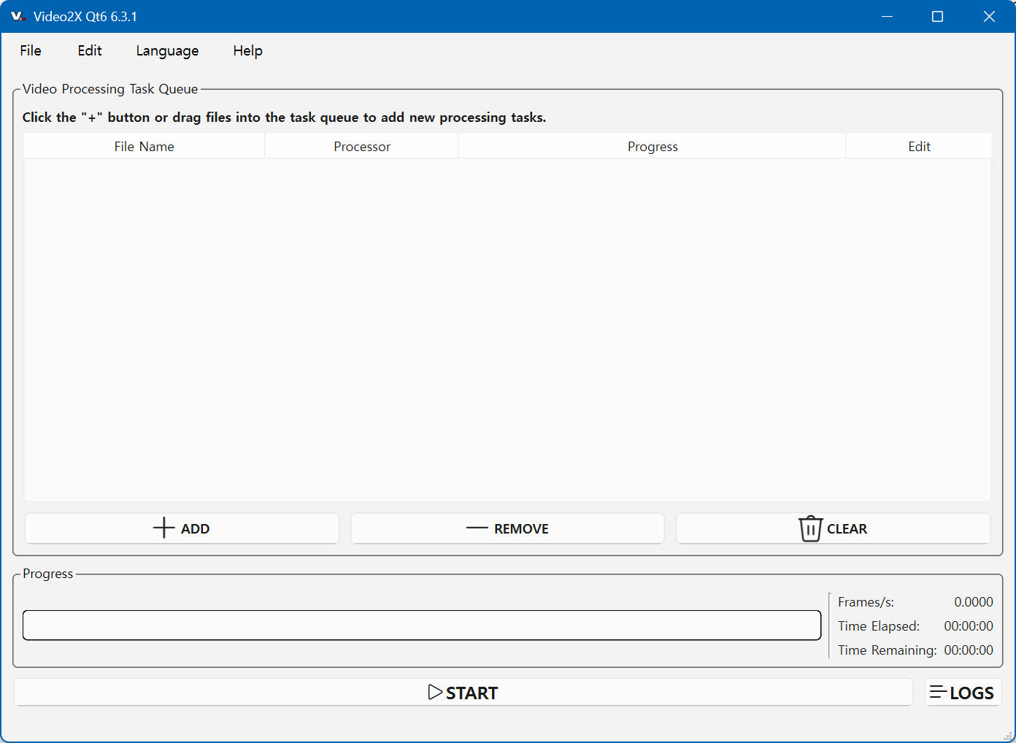
Task: Click the ADD button to add a task
Action: pos(182,528)
